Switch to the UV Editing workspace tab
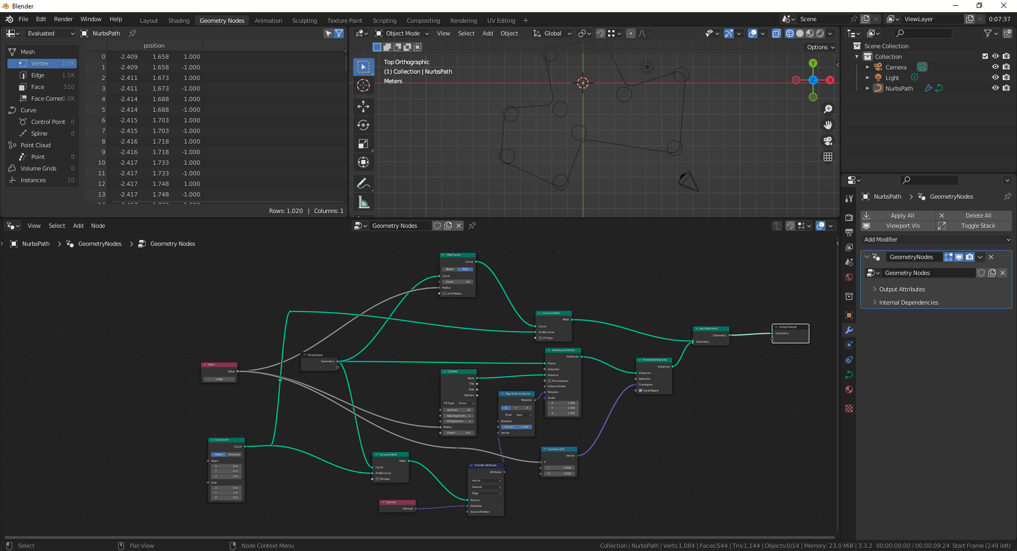 coord(501,21)
